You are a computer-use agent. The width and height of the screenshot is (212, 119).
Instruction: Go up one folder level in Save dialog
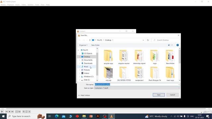[90, 40]
